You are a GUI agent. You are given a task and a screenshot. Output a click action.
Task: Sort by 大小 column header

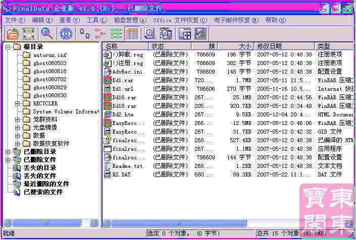(236, 46)
